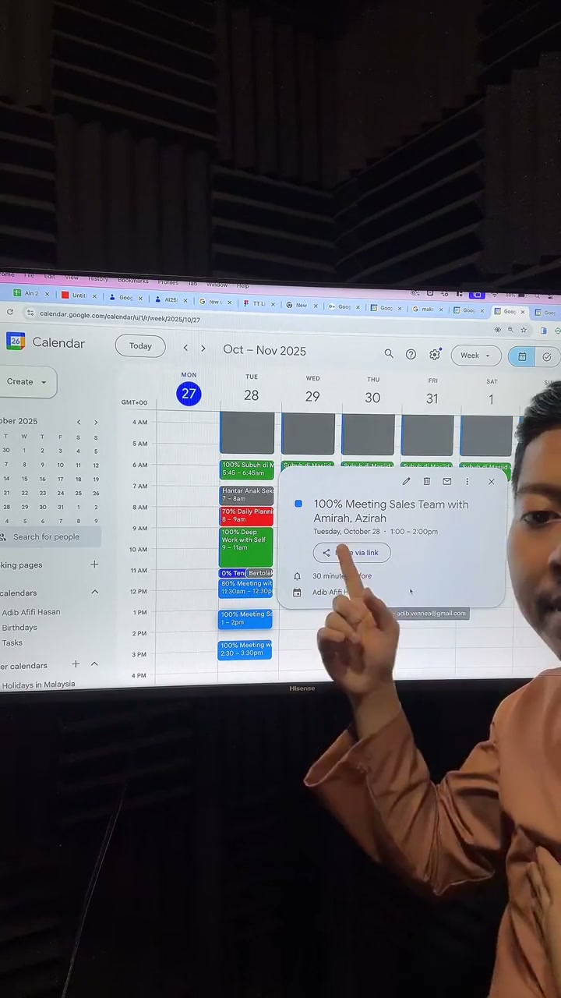
Task: Switch to the TT Li browser tab
Action: pos(258,303)
